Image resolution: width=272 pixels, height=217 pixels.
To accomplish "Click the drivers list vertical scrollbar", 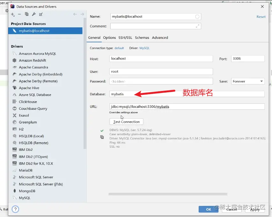I will coord(85,83).
